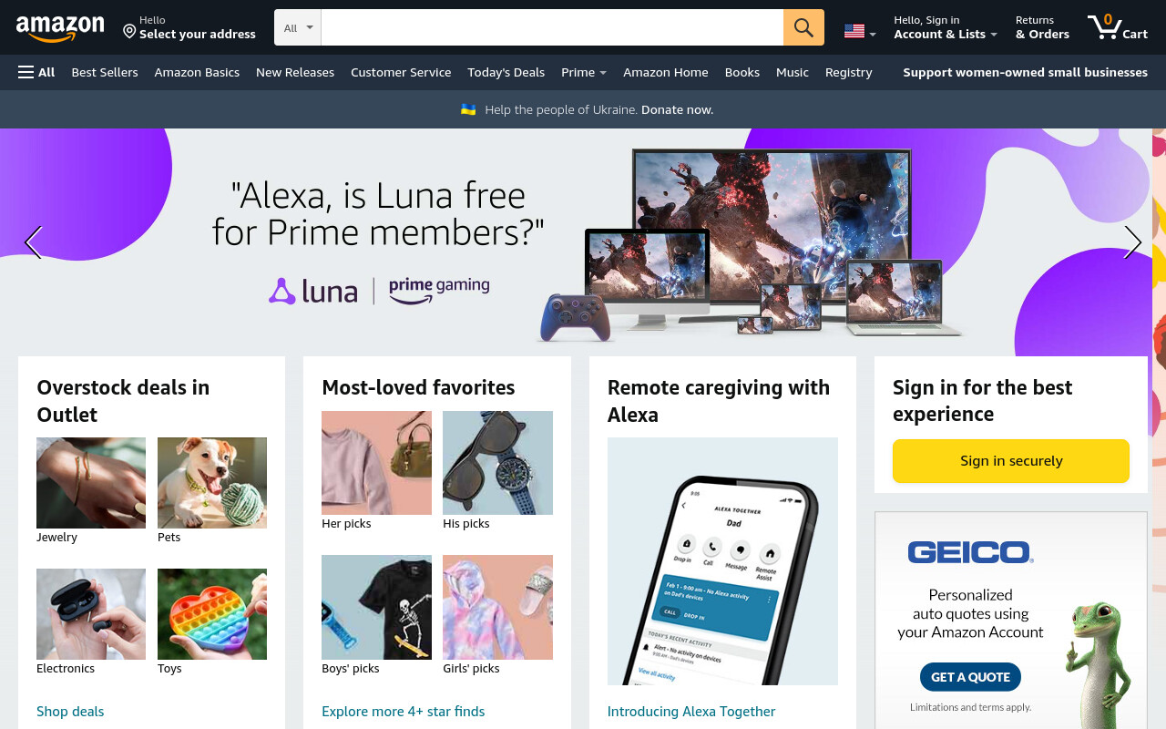This screenshot has height=729, width=1166.
Task: Open the US flag language dropdown
Action: [x=860, y=32]
